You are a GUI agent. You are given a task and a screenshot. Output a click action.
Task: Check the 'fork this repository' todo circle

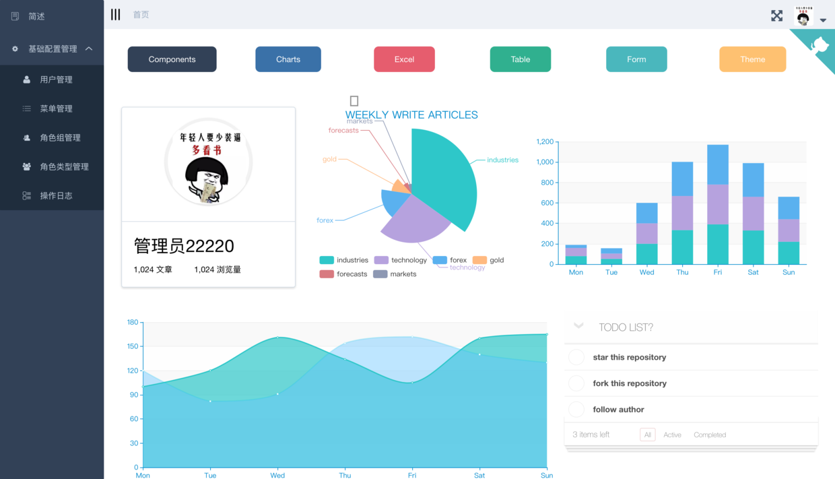[x=576, y=383]
